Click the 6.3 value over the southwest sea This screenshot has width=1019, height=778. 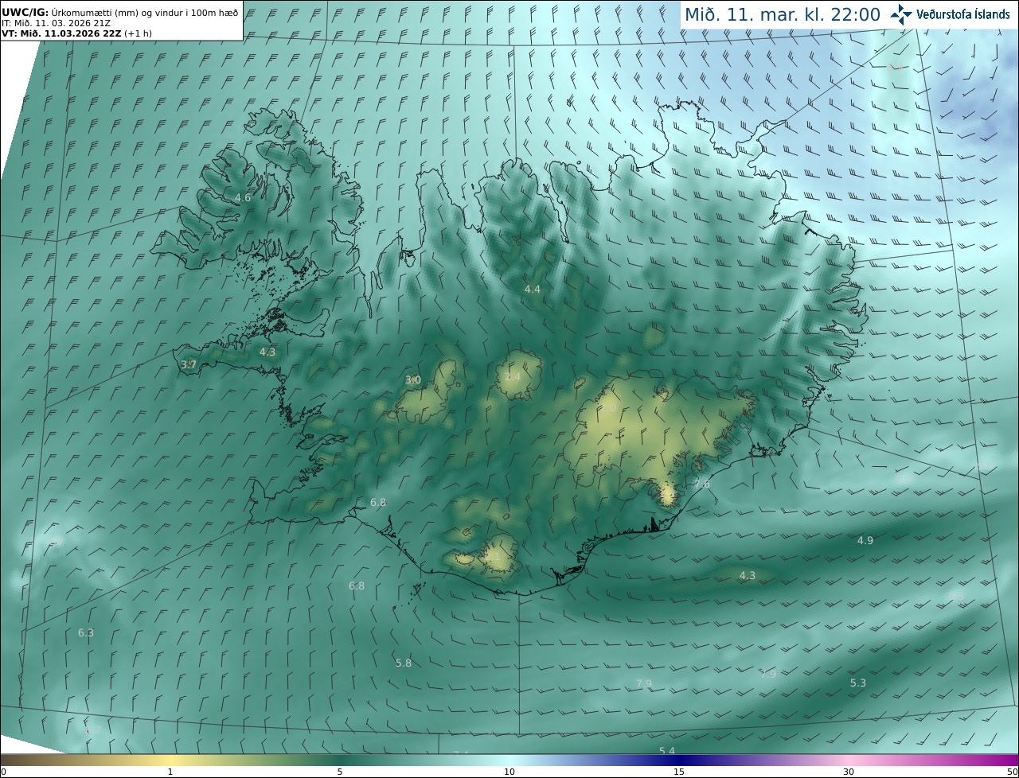point(86,633)
